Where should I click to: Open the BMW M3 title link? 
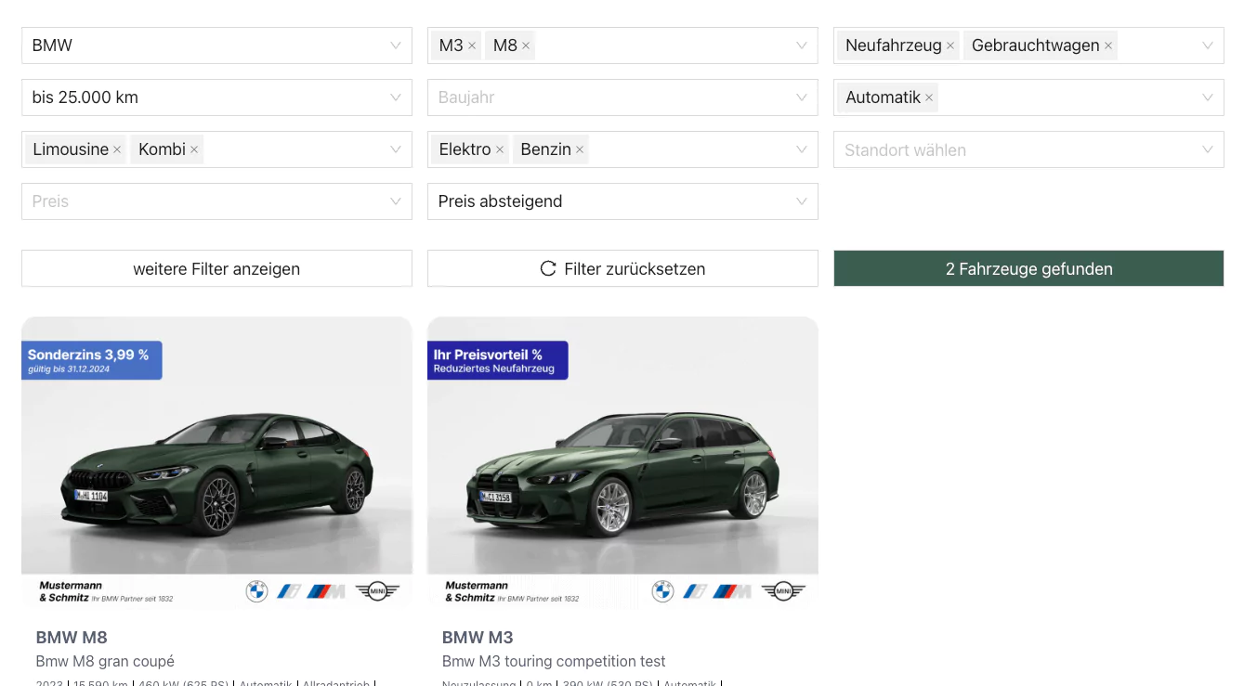point(478,638)
